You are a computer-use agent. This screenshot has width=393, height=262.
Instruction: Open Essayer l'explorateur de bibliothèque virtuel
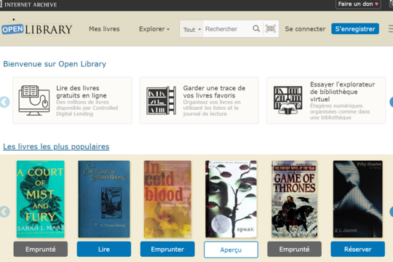pos(326,100)
